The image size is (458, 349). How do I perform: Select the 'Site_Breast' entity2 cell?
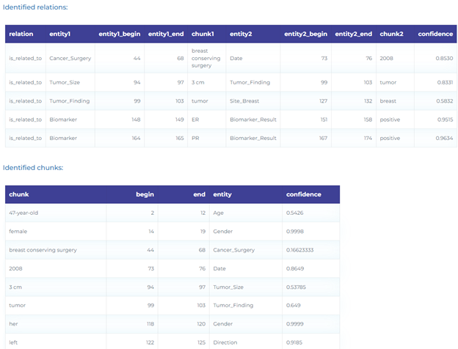[x=244, y=101]
